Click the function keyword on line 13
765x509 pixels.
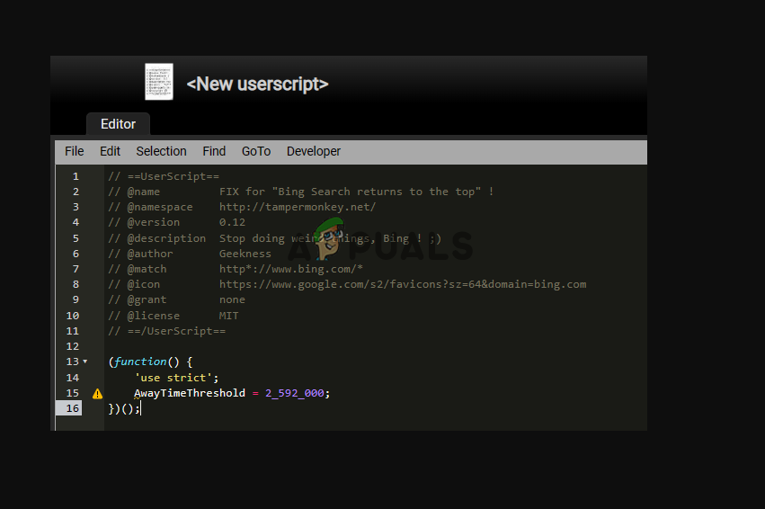(140, 362)
